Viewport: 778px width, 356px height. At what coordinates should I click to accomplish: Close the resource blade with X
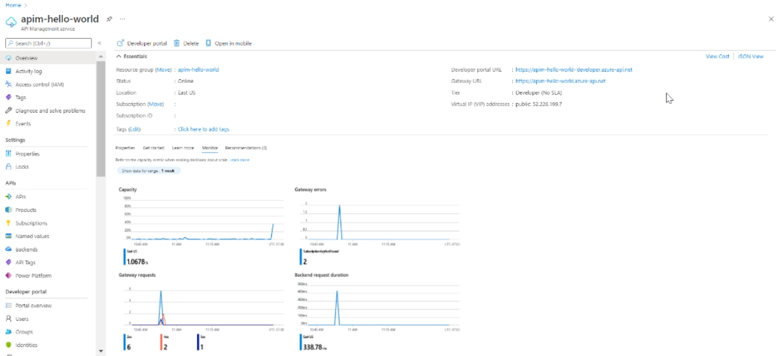(770, 19)
